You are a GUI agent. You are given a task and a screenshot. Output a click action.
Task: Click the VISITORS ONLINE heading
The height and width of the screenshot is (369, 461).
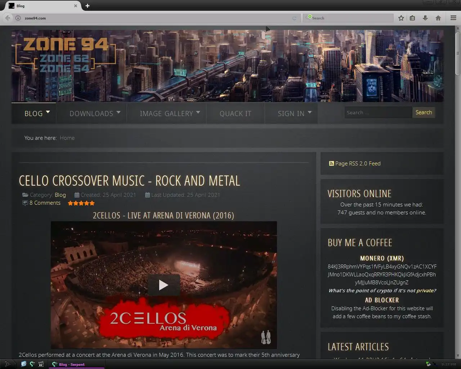coord(359,194)
